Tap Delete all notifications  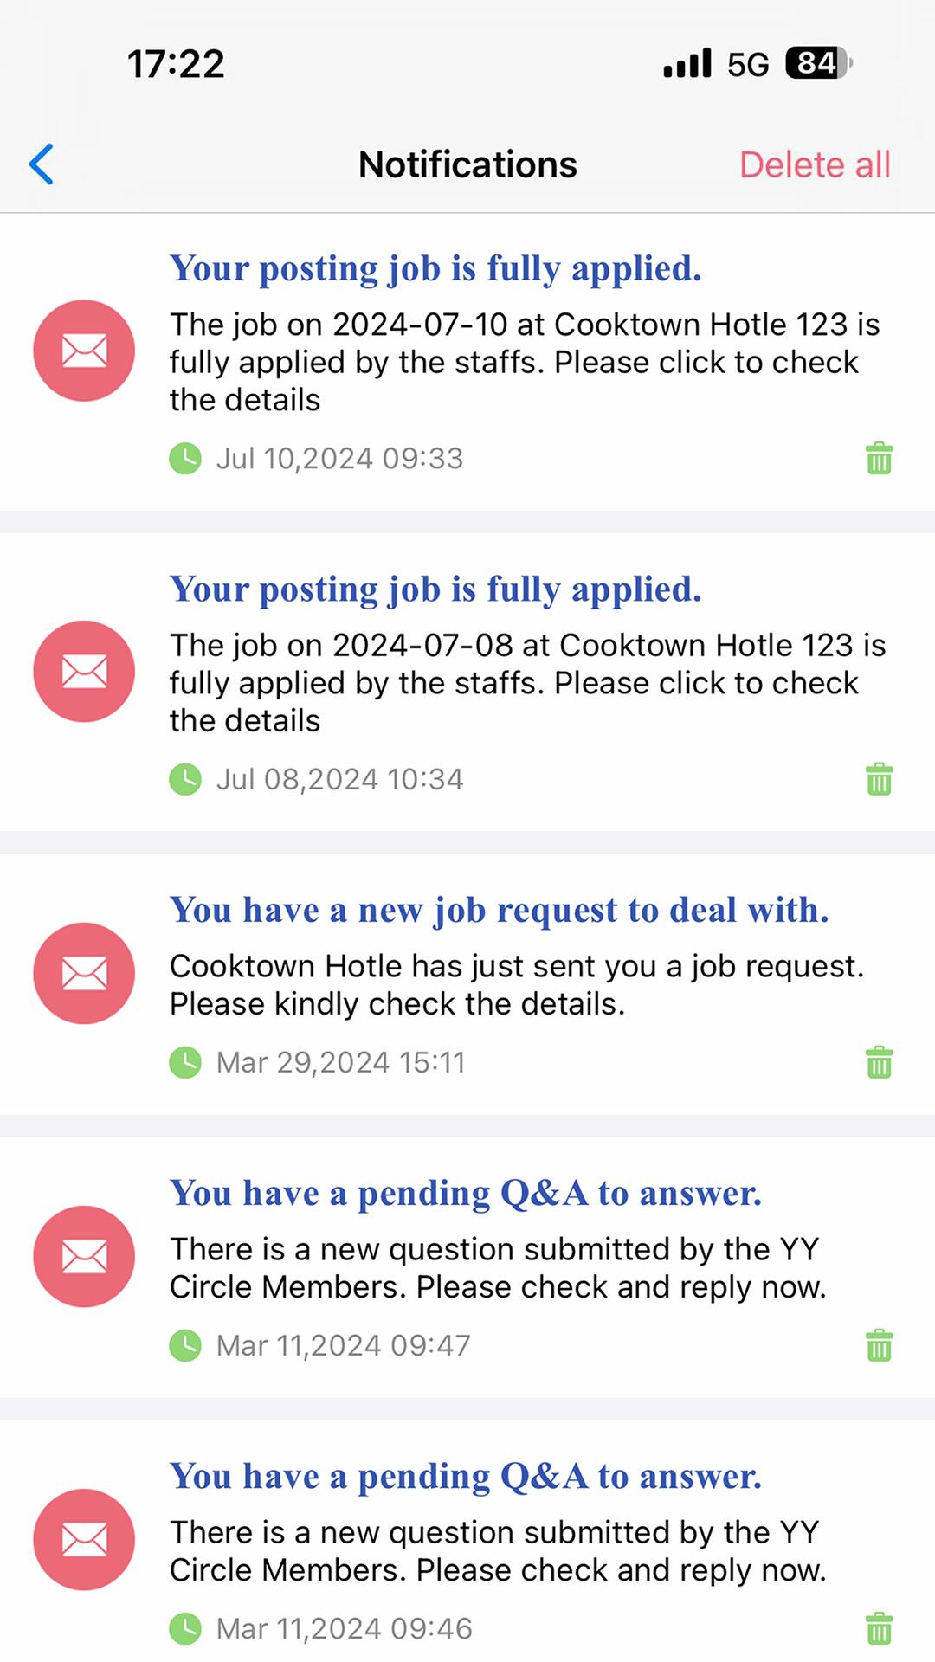[815, 164]
